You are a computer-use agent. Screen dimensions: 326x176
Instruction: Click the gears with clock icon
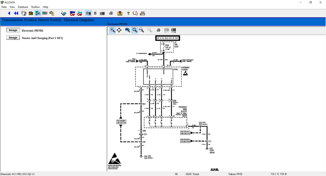[52, 13]
